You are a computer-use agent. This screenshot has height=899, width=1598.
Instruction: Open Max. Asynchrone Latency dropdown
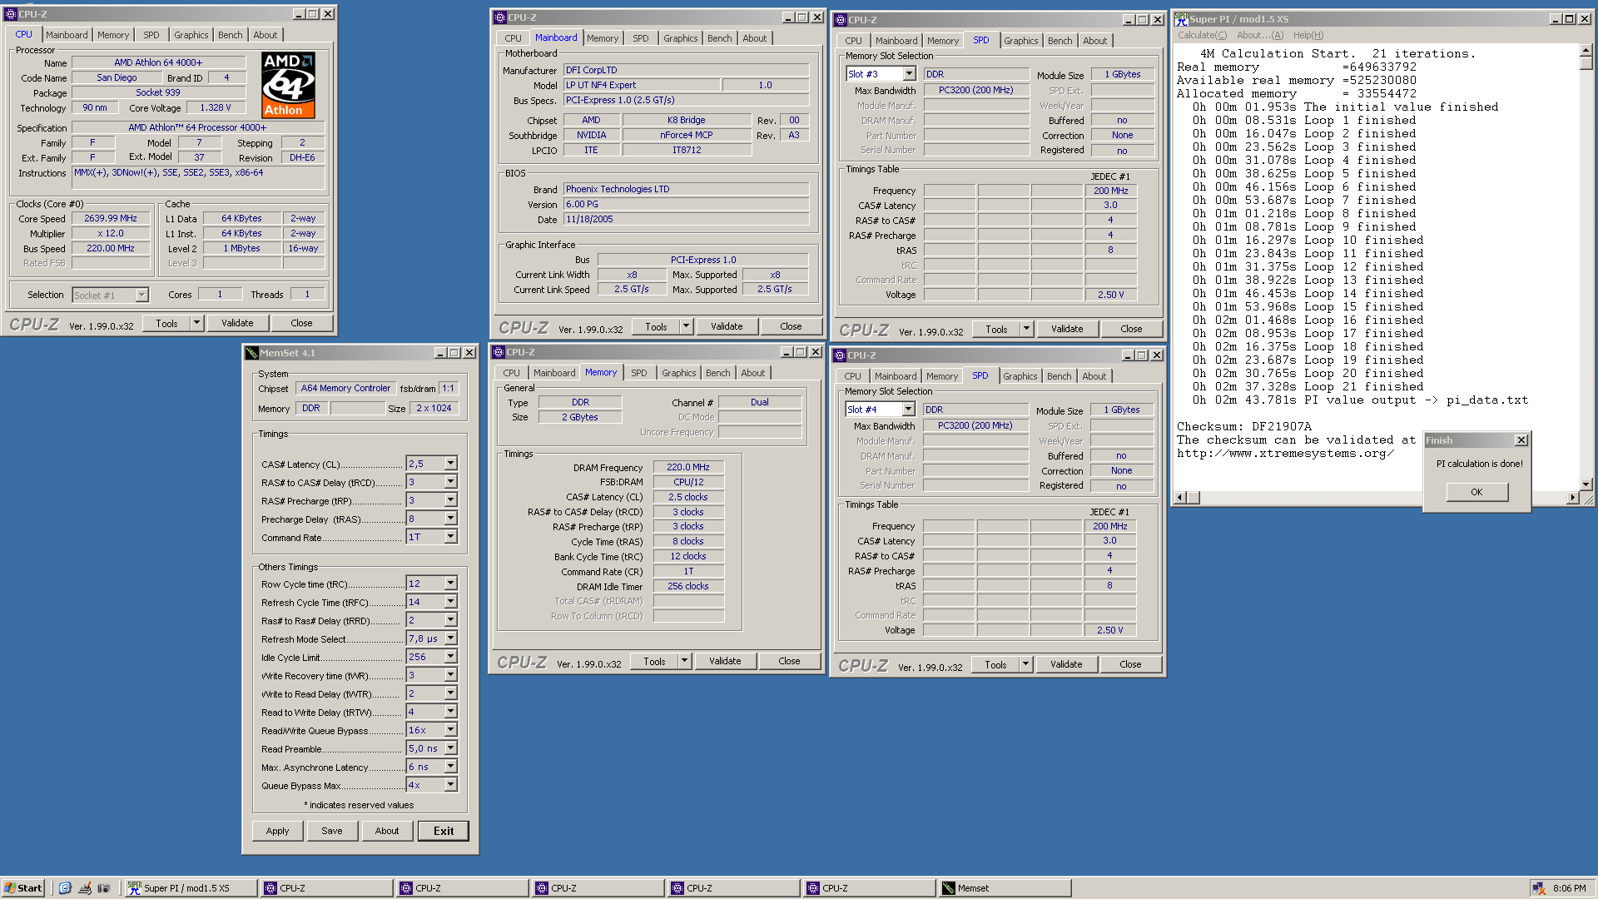450,767
